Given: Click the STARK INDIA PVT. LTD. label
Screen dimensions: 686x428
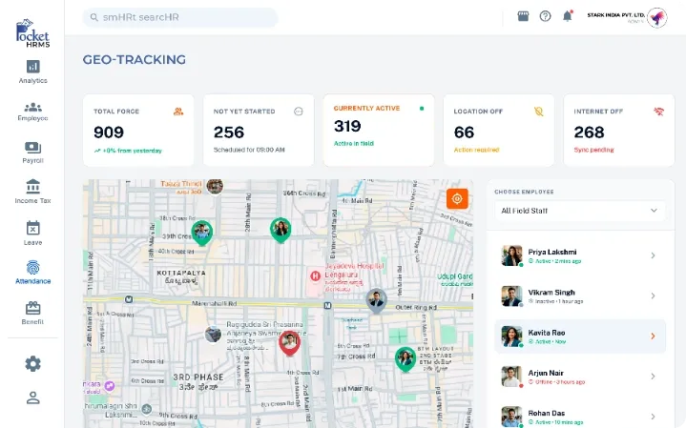Looking at the screenshot, I should tap(616, 15).
